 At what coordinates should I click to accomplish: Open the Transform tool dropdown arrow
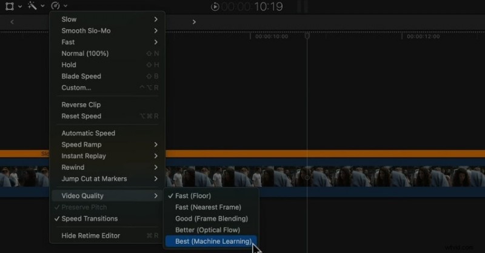[x=20, y=6]
